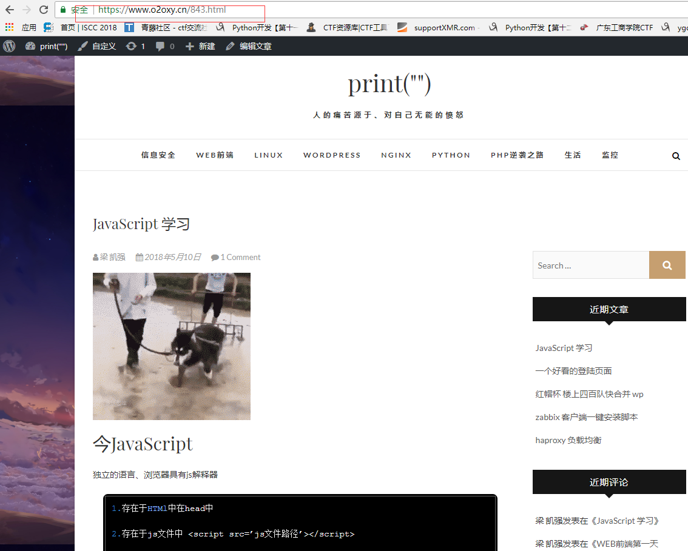
Task: Click the 今JavaScript article heading
Action: pyautogui.click(x=143, y=444)
